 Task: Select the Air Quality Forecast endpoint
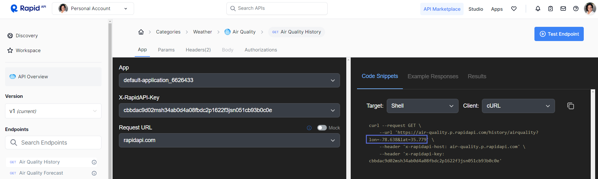point(41,173)
